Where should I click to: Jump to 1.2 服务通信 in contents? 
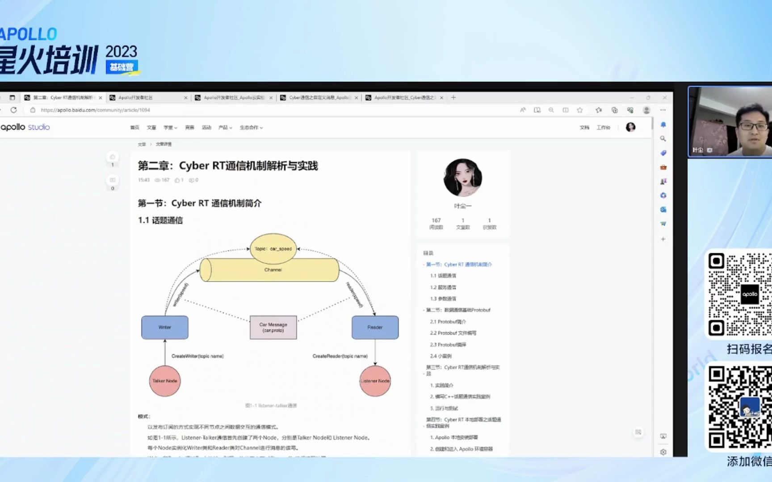[443, 287]
